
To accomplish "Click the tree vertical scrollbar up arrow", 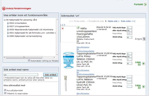I will pos(57,20).
